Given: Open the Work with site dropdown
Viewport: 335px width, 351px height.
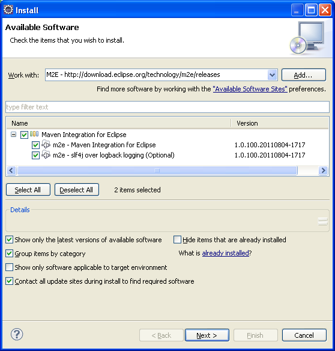Looking at the screenshot, I should pos(272,75).
